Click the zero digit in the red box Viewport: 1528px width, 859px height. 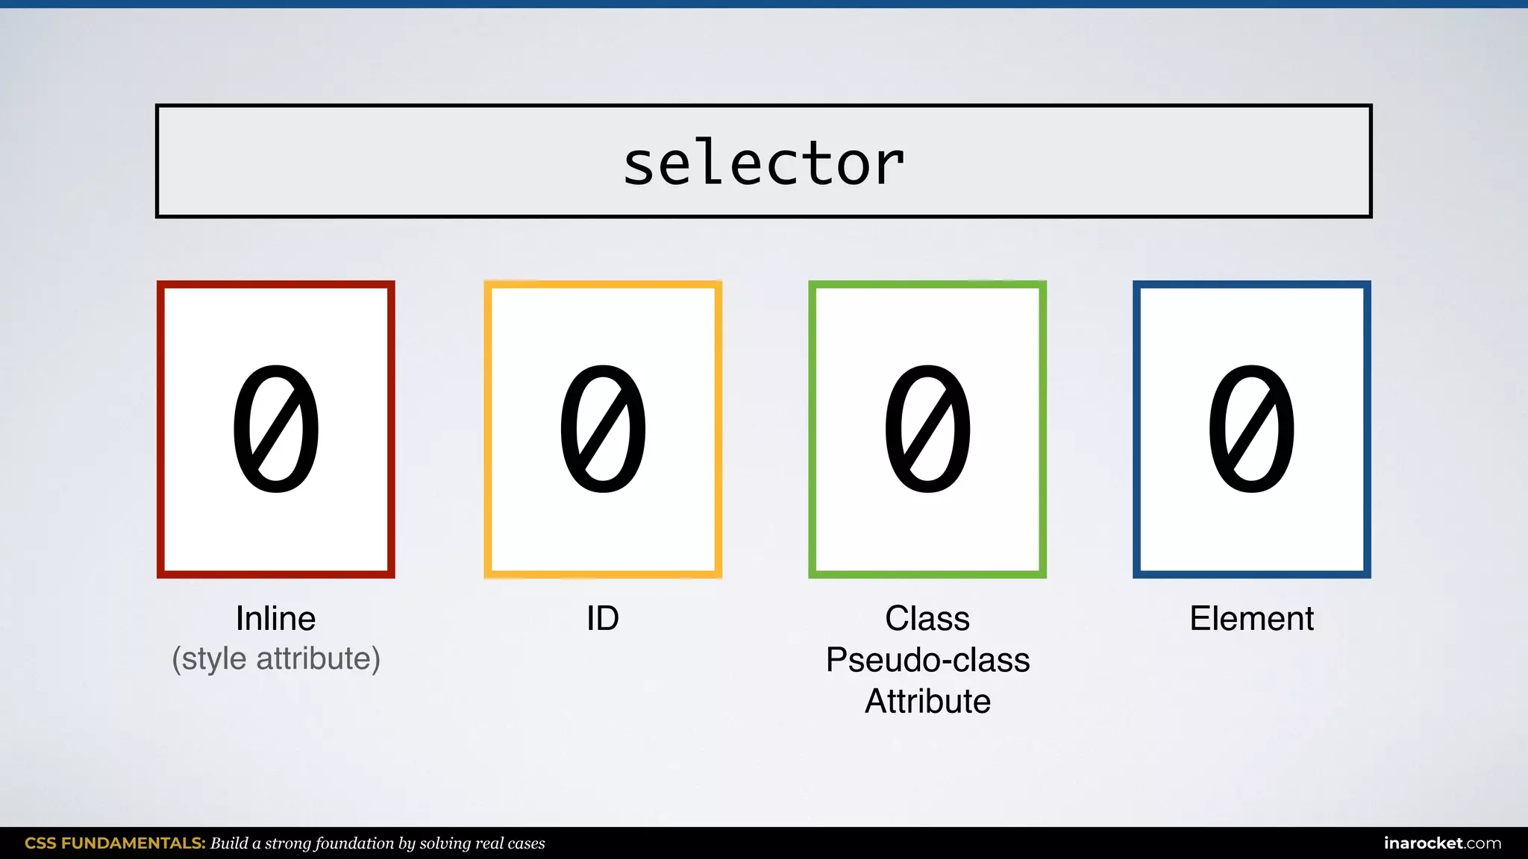[275, 429]
